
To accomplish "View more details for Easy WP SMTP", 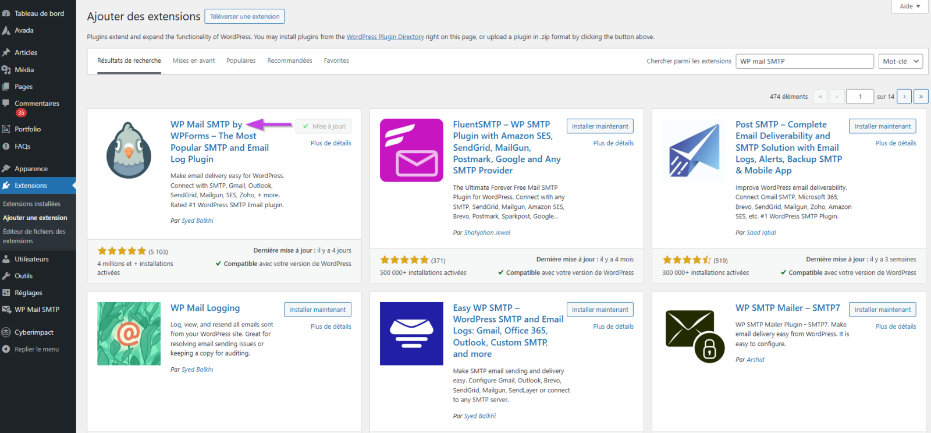I will pos(613,326).
